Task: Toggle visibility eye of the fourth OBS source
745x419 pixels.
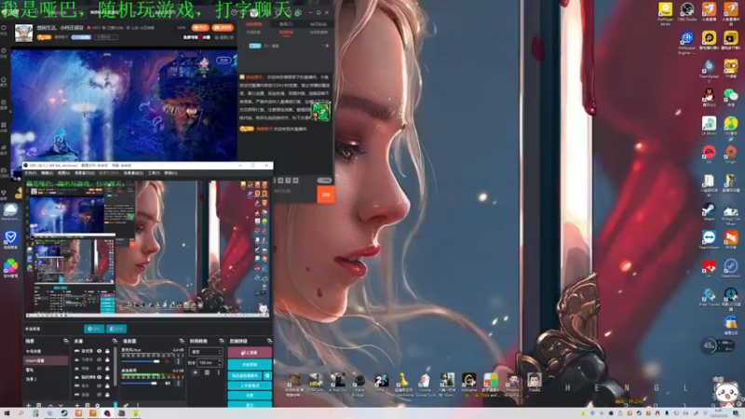Action: [x=100, y=377]
